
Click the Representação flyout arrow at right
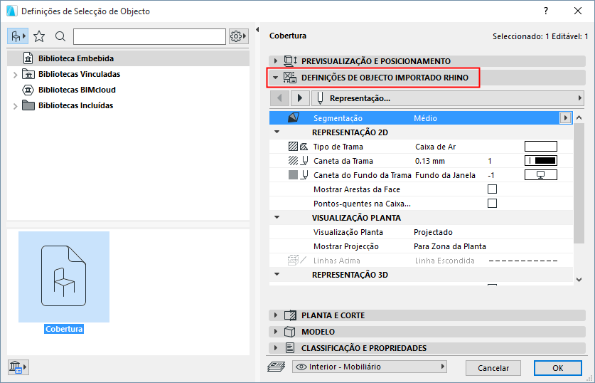tap(579, 98)
